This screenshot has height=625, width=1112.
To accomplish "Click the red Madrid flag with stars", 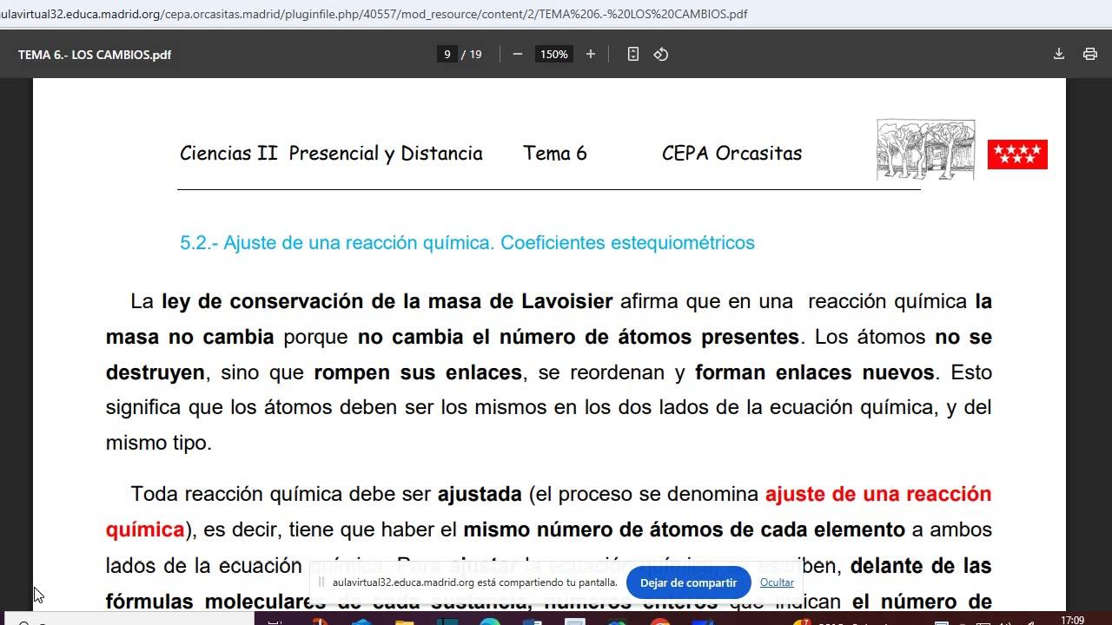I will pyautogui.click(x=1017, y=154).
